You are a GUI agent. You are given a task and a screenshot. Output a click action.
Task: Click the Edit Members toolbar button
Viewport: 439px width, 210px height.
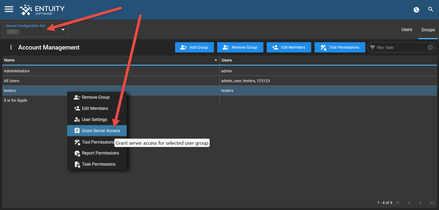tap(289, 47)
